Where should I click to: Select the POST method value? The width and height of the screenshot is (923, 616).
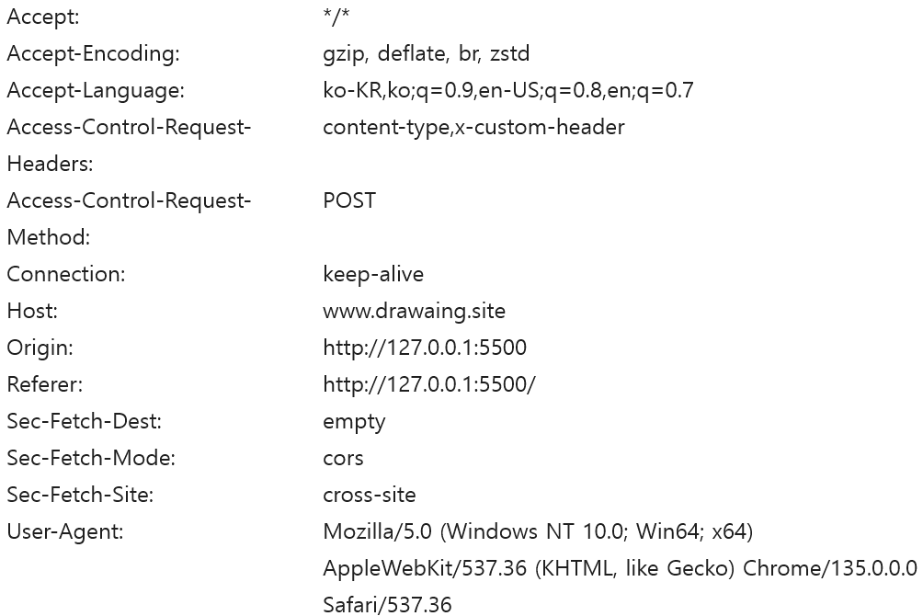click(349, 200)
